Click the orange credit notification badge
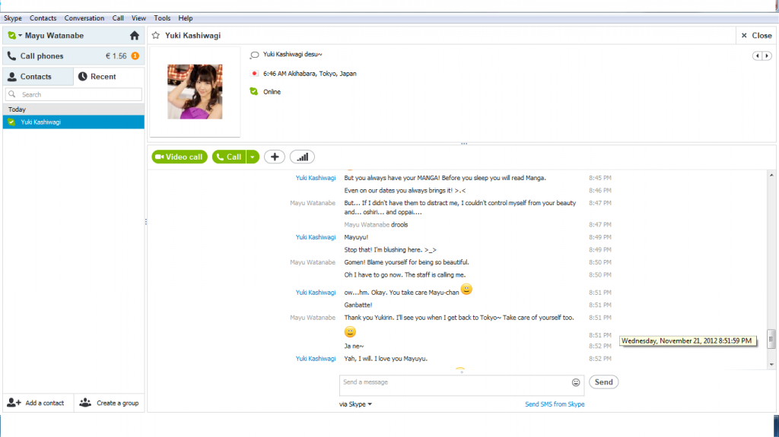Image resolution: width=779 pixels, height=437 pixels. [135, 56]
